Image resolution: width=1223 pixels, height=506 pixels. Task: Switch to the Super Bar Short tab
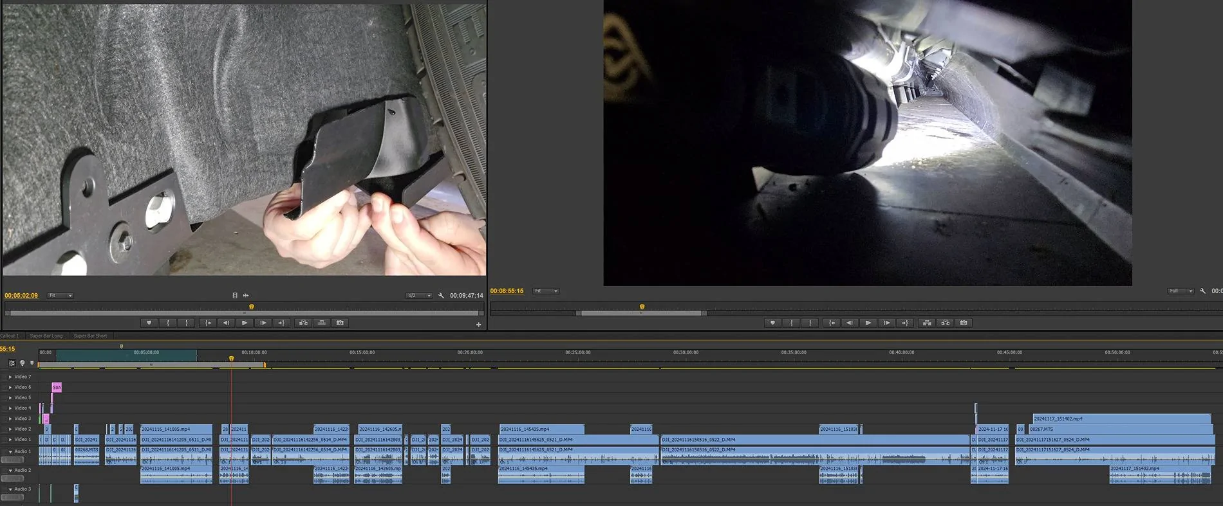[90, 336]
